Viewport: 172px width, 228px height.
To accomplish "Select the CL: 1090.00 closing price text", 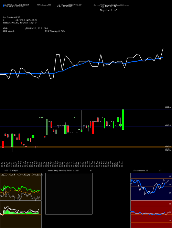I will click(x=66, y=7).
